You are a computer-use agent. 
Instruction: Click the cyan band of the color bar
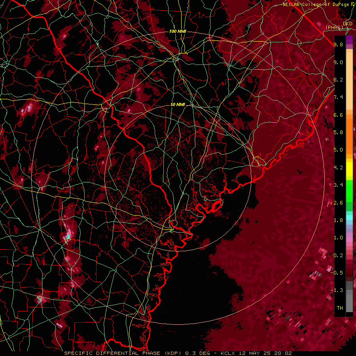click(349, 218)
